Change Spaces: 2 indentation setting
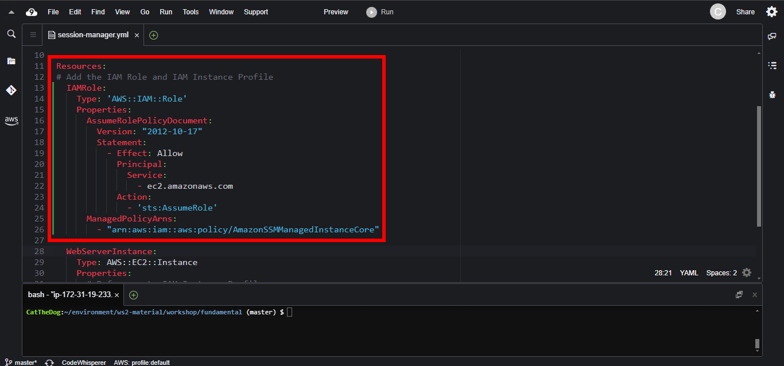 [721, 273]
